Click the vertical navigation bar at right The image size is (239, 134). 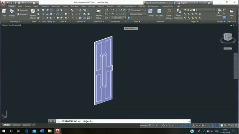pyautogui.click(x=236, y=66)
